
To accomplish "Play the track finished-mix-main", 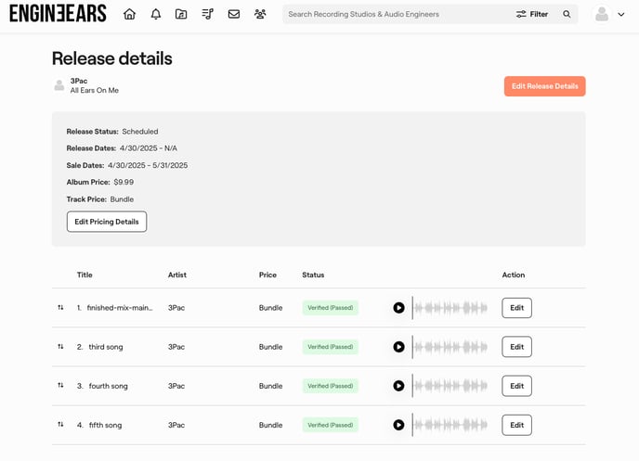I will click(398, 308).
